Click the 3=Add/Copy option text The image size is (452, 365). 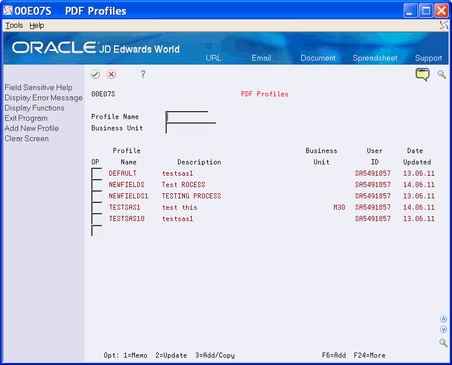click(x=215, y=355)
